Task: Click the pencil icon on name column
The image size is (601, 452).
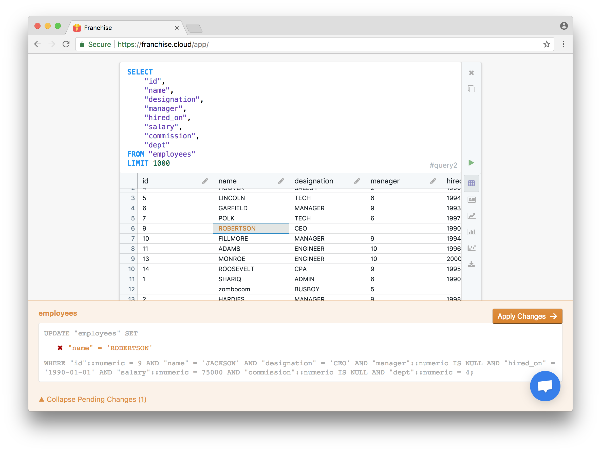Action: 281,181
